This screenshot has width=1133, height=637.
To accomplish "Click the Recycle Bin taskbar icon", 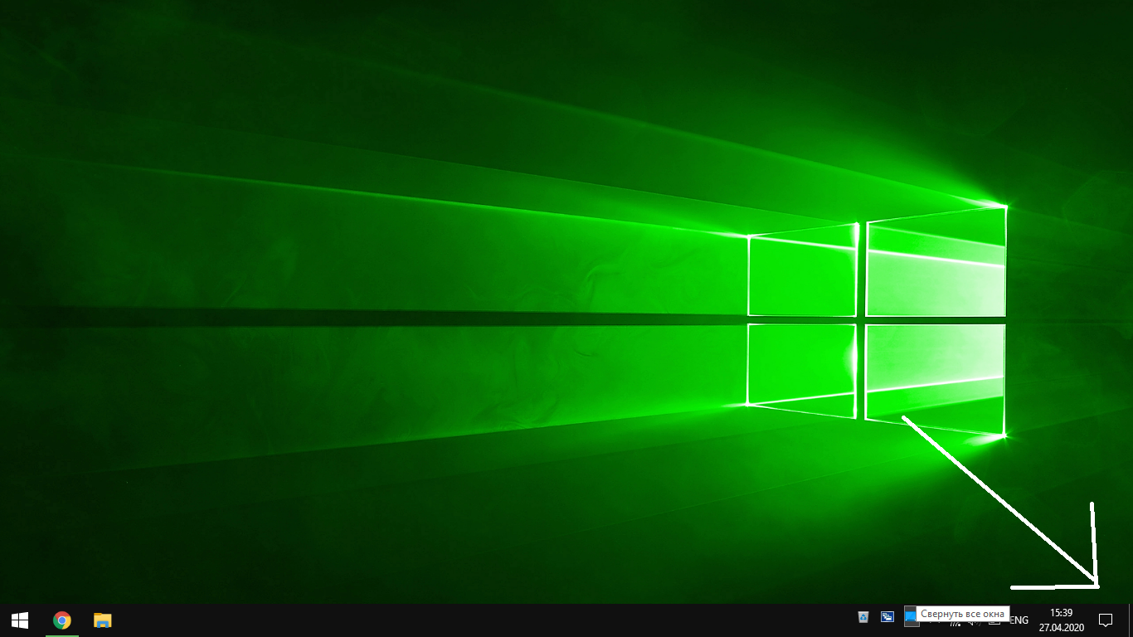I will pyautogui.click(x=863, y=617).
